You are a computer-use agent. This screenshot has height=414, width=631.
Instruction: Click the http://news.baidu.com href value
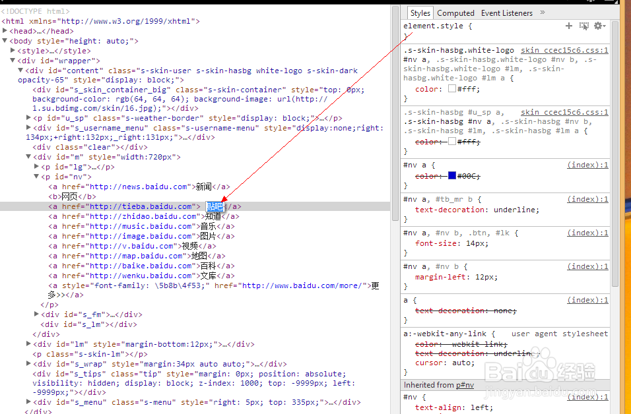tap(139, 187)
